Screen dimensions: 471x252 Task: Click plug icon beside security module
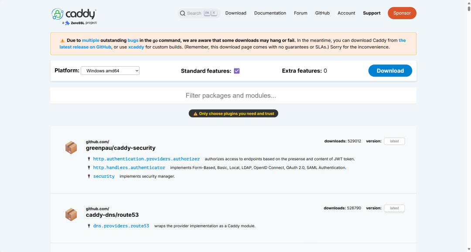89,176
